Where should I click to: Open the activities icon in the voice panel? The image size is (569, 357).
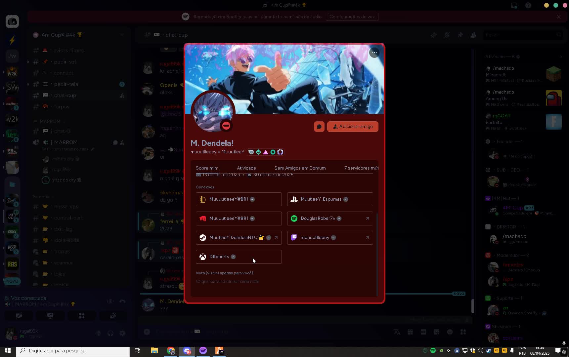tap(82, 316)
